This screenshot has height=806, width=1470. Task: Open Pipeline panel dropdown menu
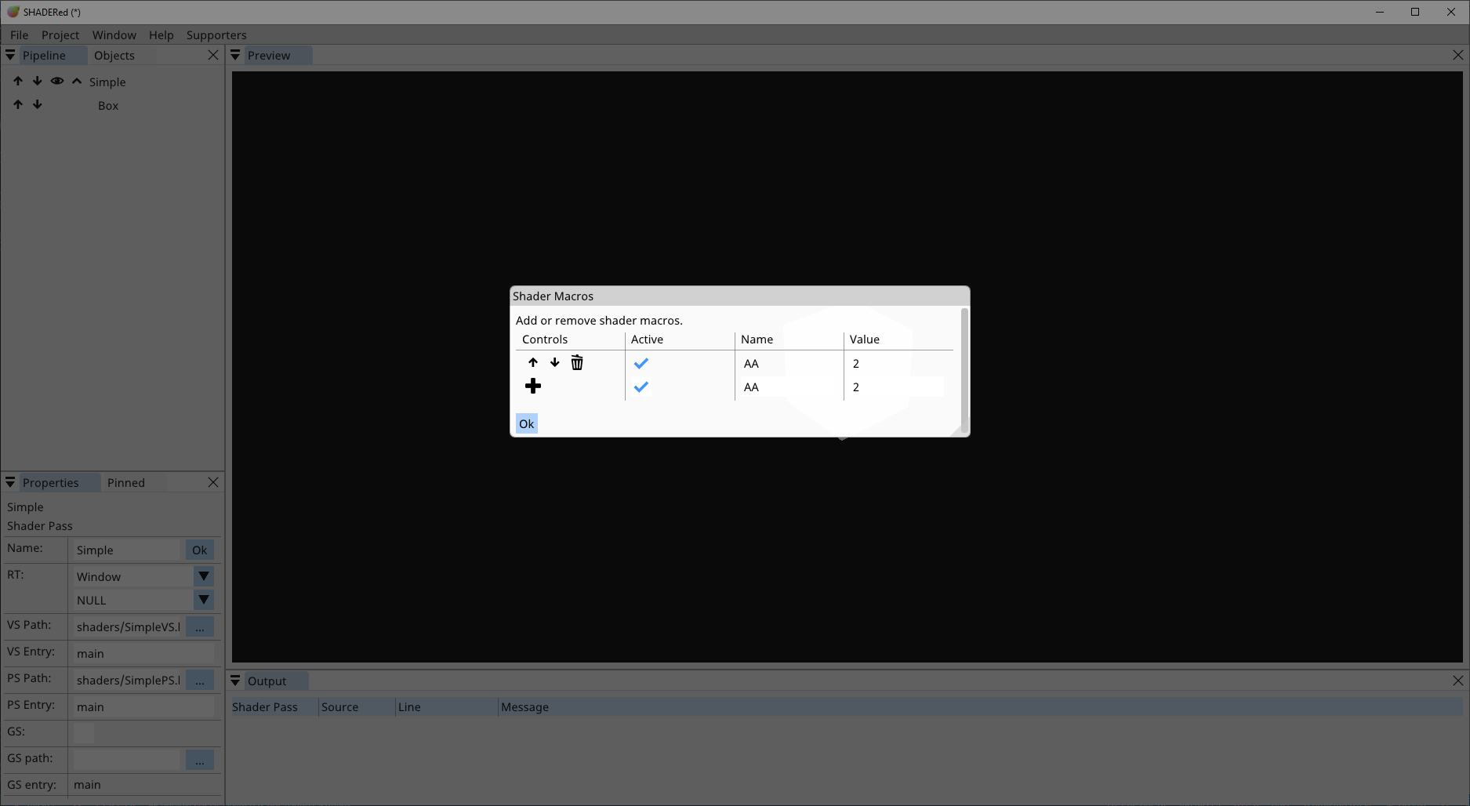click(10, 55)
